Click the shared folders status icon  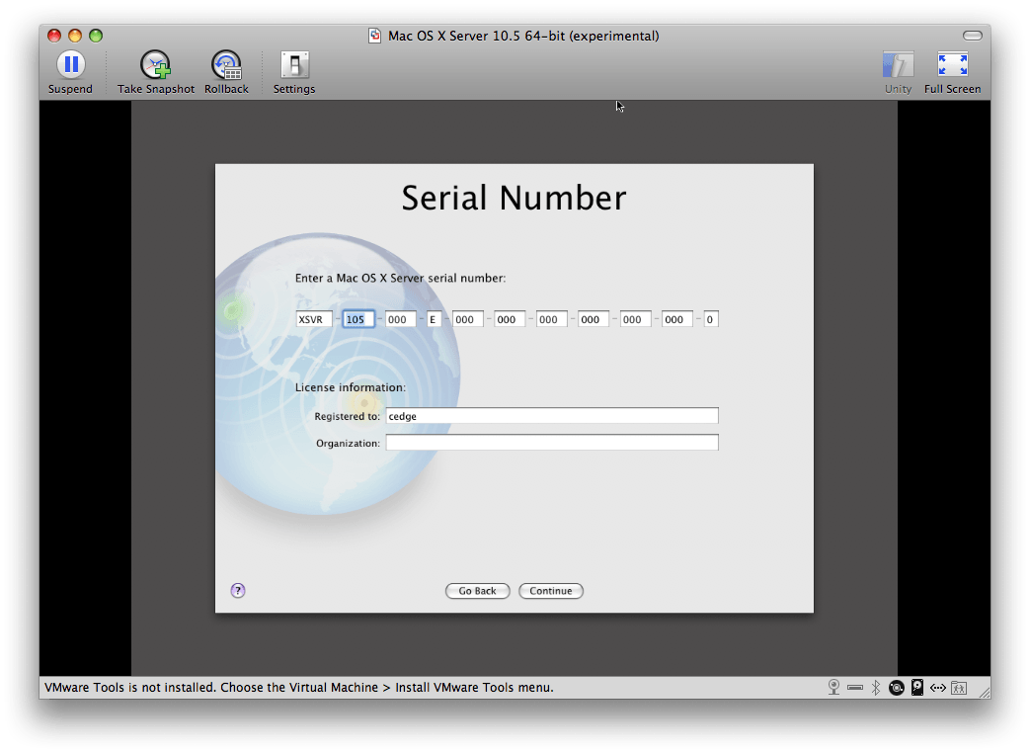[959, 688]
